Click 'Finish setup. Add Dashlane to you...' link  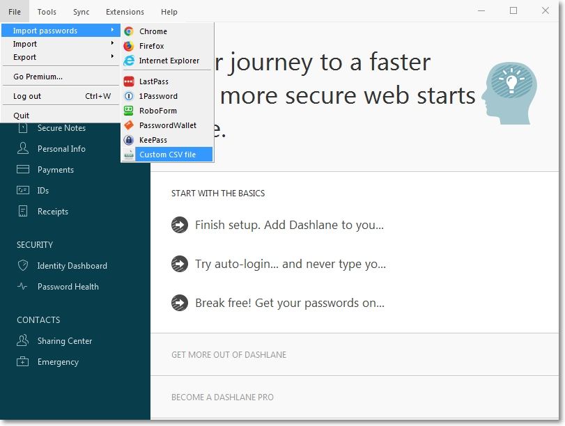click(x=289, y=225)
